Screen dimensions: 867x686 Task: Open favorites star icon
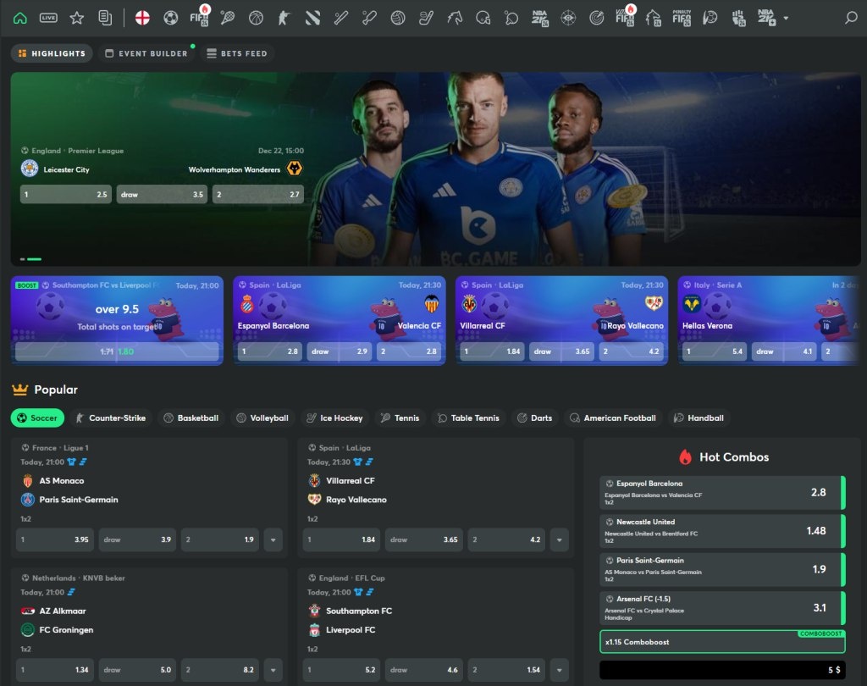[x=76, y=18]
